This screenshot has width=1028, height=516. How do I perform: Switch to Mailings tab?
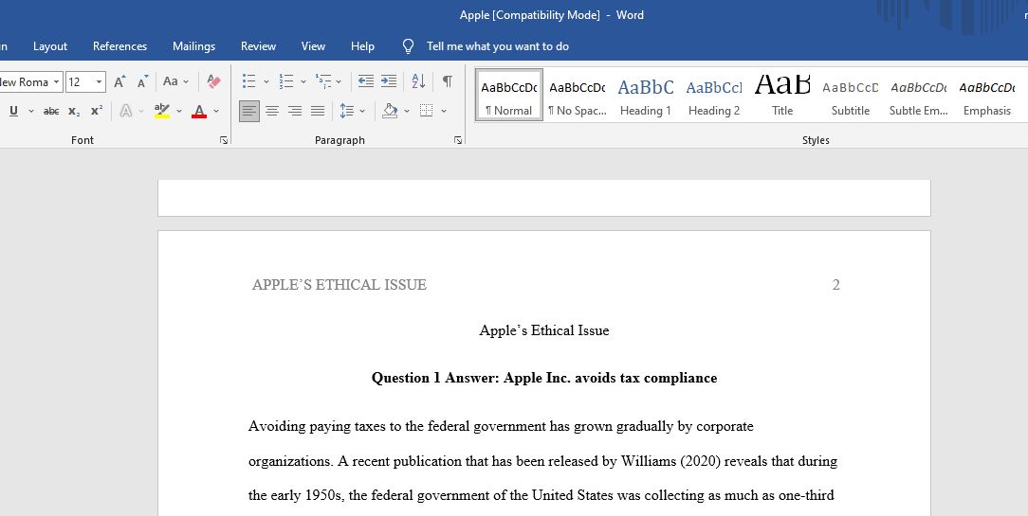[194, 46]
